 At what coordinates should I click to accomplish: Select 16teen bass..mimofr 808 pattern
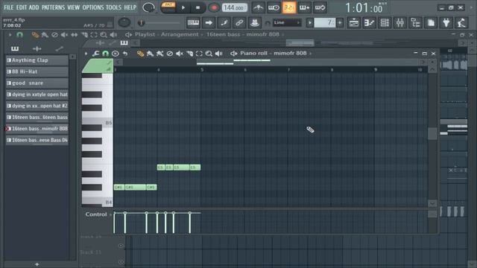(37, 129)
